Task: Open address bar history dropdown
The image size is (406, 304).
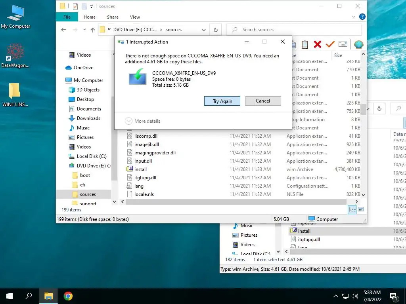Action: 204,30
